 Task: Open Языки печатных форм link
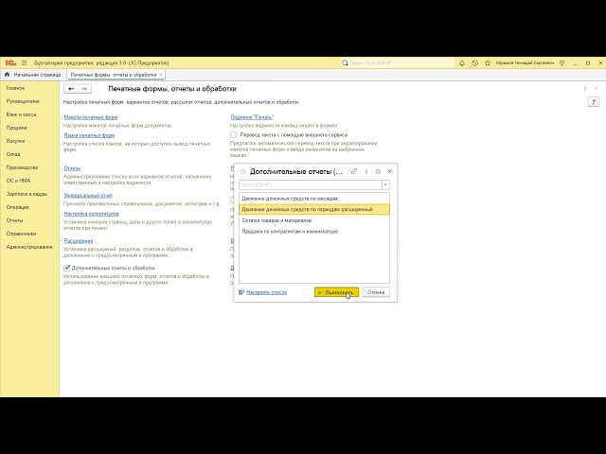[89, 135]
